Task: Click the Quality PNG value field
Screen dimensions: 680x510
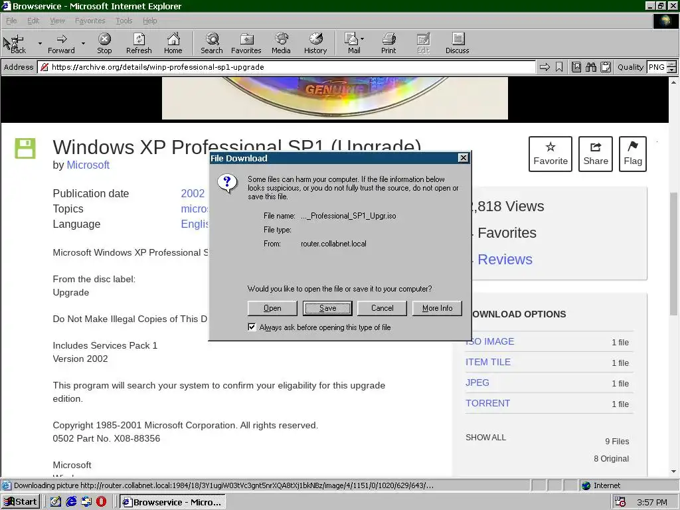Action: click(x=657, y=67)
